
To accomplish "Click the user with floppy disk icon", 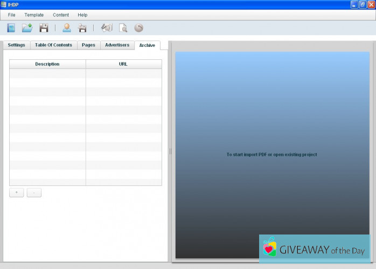I will coord(82,28).
